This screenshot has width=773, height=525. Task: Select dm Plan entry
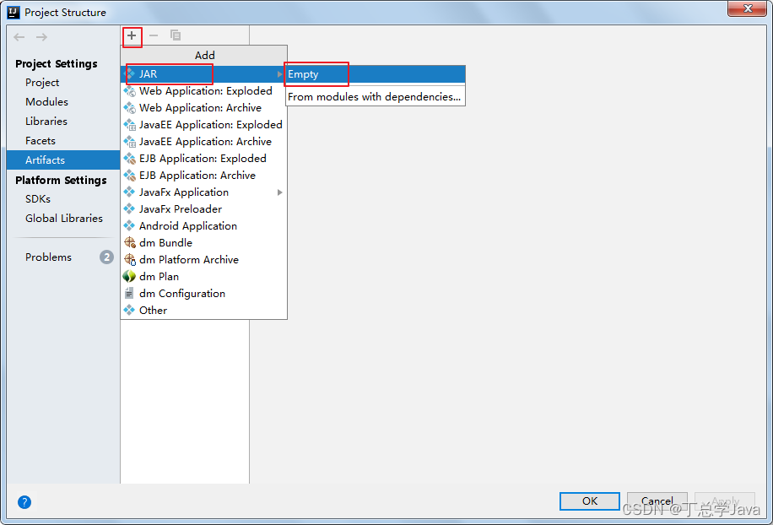(203, 276)
